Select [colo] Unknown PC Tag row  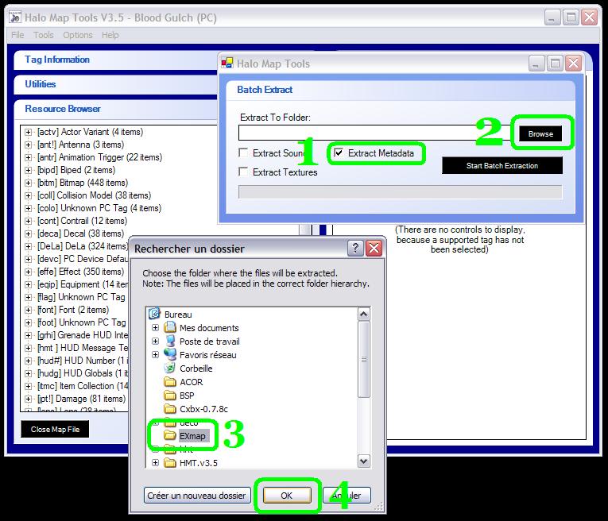click(x=99, y=208)
